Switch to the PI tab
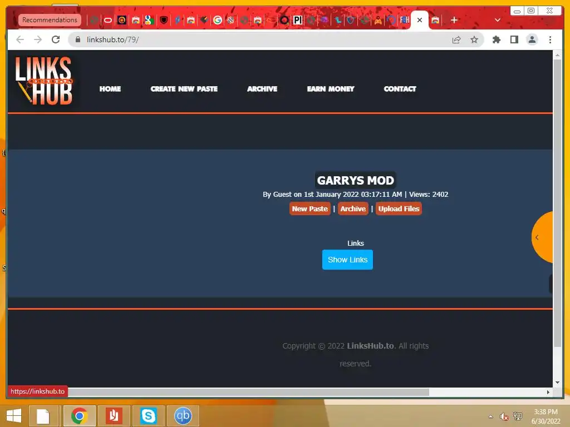Screen dimensions: 570x427 (297, 20)
